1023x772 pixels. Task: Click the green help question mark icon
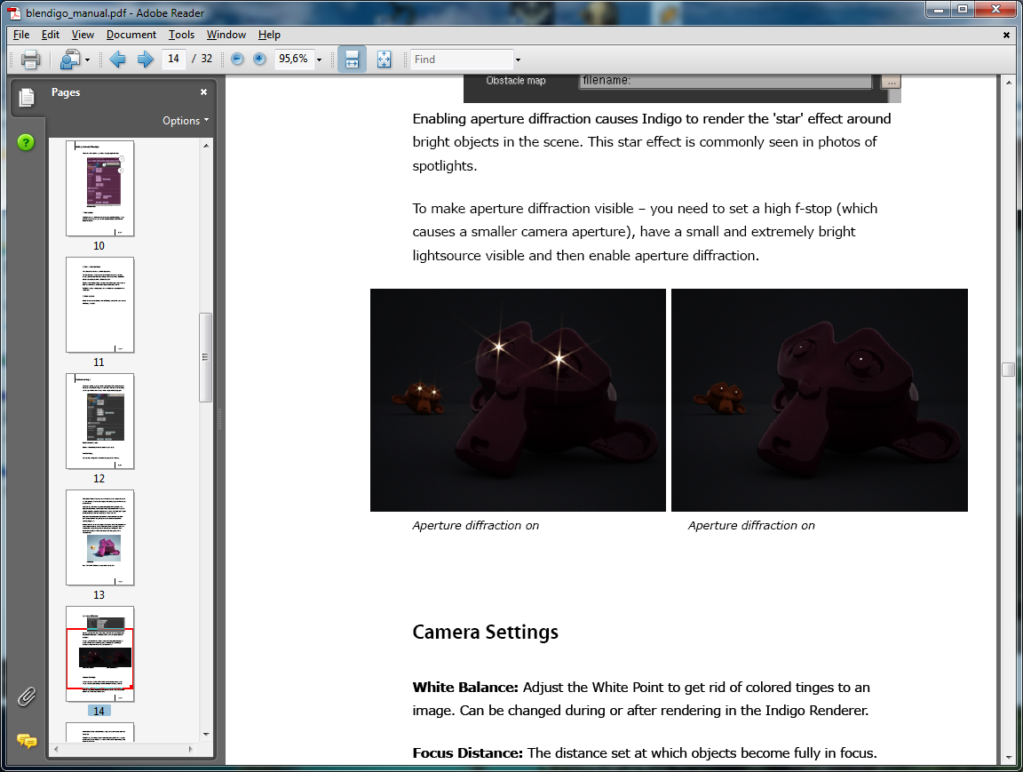tap(26, 142)
